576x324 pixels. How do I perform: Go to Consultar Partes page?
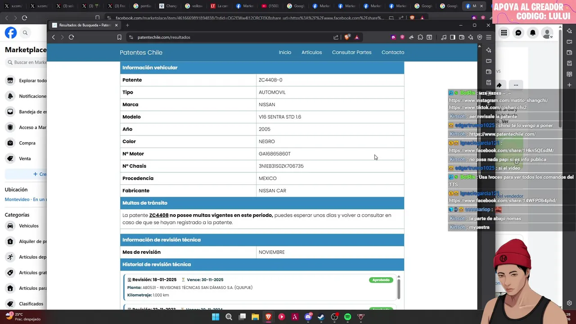click(x=351, y=52)
